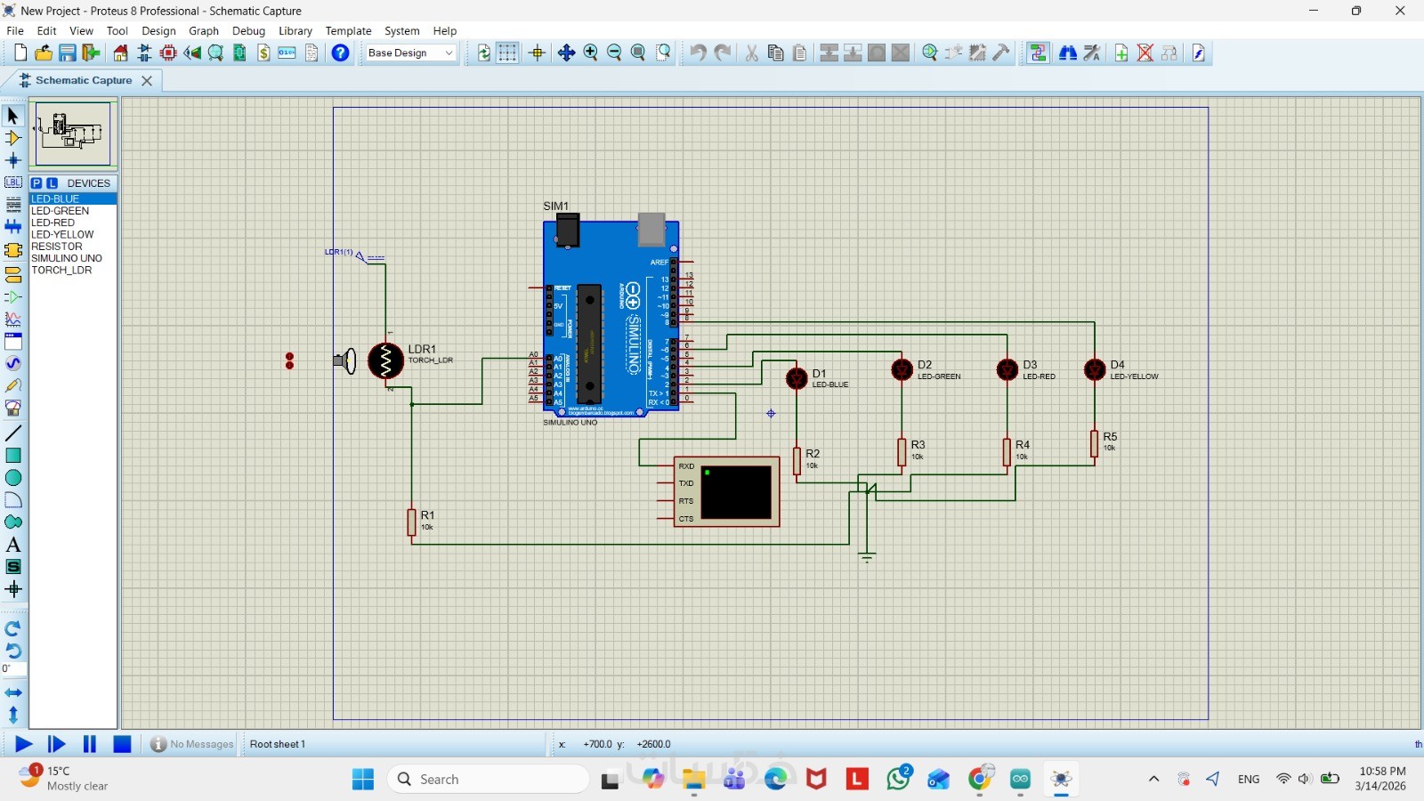Click the Remove Sheet toolbar icon
The width and height of the screenshot is (1424, 801).
pyautogui.click(x=1145, y=53)
